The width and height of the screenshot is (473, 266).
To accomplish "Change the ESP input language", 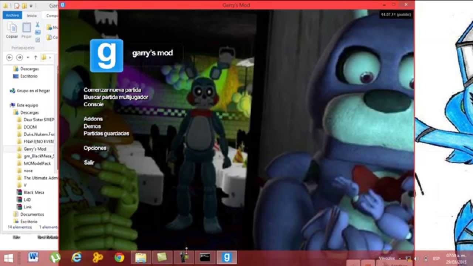I will click(436, 259).
